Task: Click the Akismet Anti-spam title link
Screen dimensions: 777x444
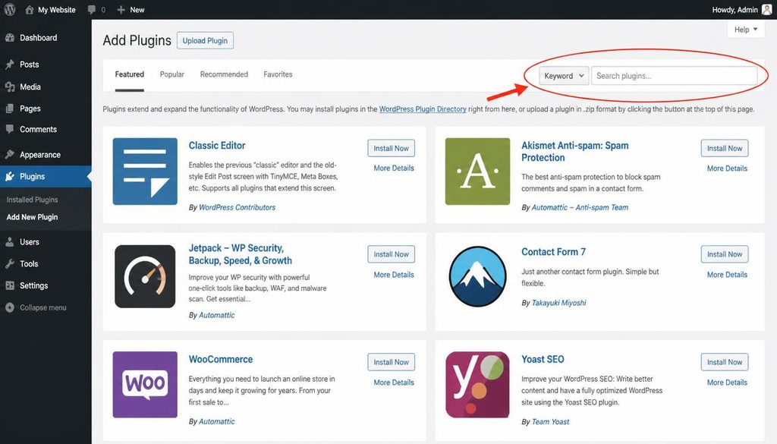Action: coord(575,152)
